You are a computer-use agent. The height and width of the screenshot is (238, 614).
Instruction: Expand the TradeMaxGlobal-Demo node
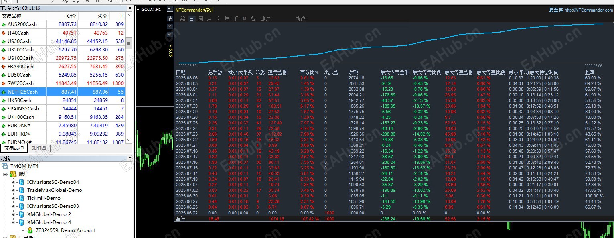pyautogui.click(x=14, y=190)
